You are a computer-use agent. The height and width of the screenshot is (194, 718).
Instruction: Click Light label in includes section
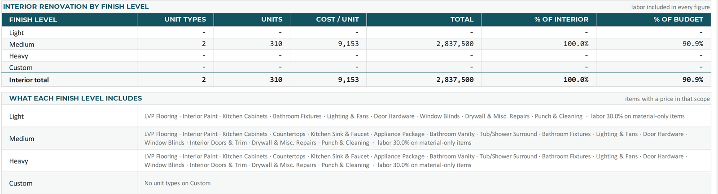(x=17, y=116)
